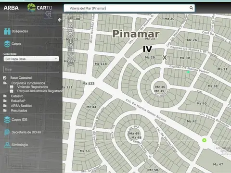This screenshot has height=173, width=231.
Task: Enable Parques Industriales Registrados layer
Action: (x=12, y=91)
